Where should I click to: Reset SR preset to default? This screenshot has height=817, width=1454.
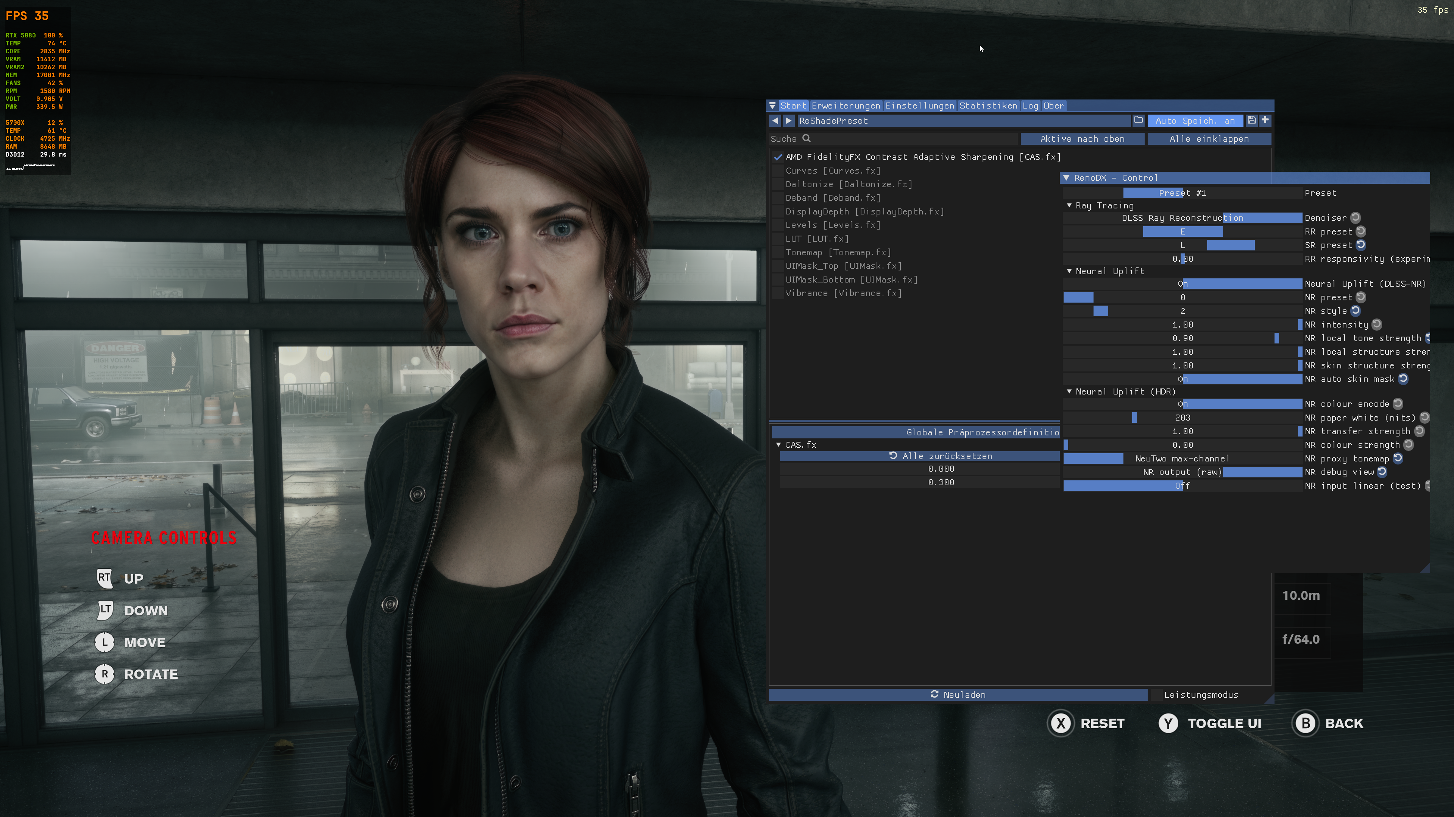[x=1361, y=245]
